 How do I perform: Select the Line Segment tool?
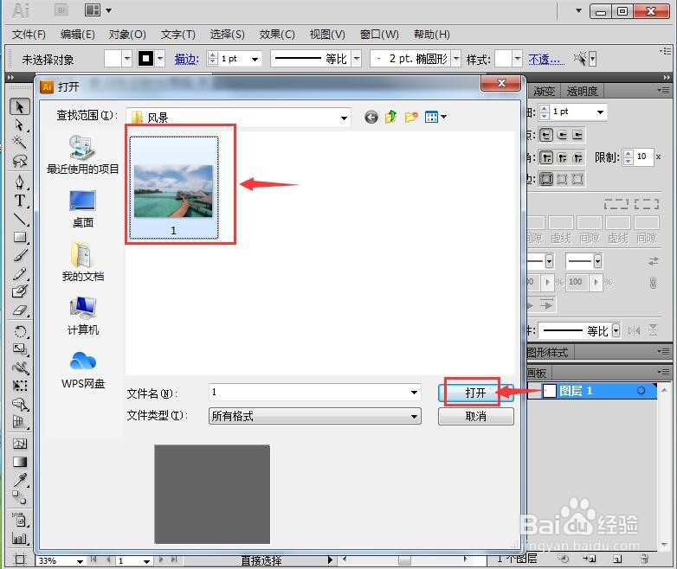pyautogui.click(x=20, y=219)
